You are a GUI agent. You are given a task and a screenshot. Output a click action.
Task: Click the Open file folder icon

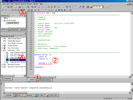click(x=6, y=7)
